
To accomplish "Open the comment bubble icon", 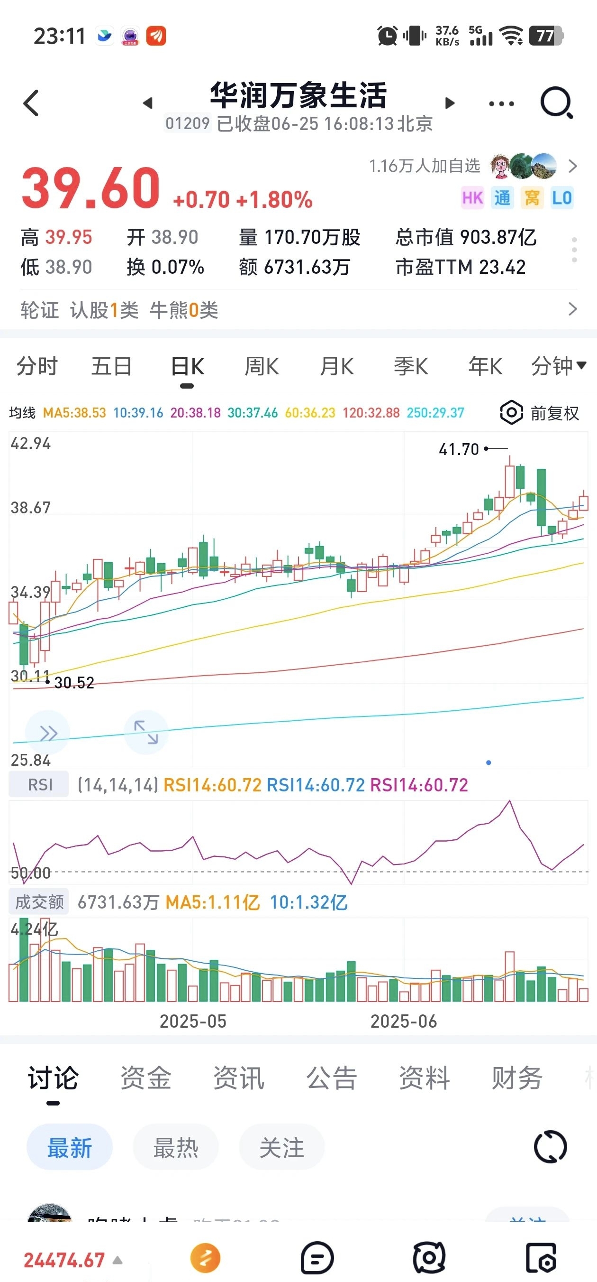I will (x=317, y=1259).
